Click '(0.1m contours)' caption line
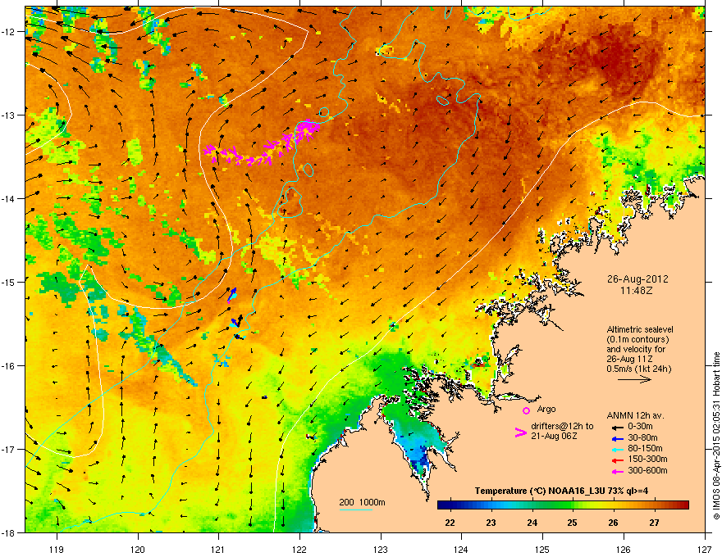The image size is (722, 557). click(637, 340)
